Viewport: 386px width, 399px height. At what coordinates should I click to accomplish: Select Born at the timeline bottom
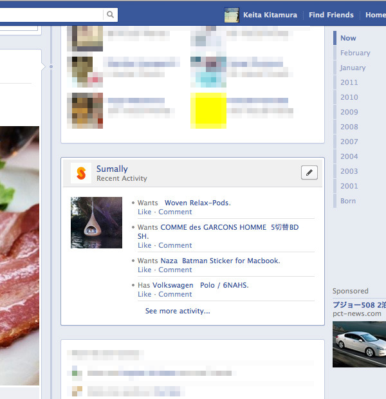348,201
